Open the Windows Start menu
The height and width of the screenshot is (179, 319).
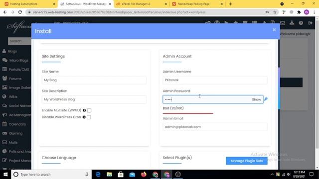pos(5,175)
